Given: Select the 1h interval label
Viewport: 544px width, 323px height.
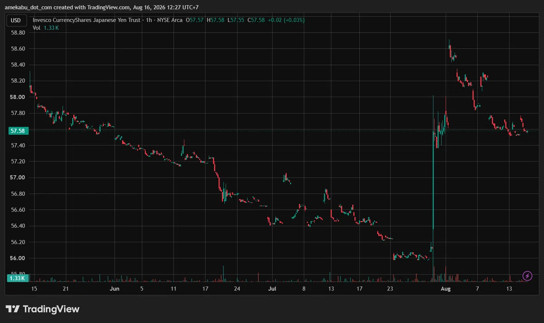Looking at the screenshot, I should coord(148,20).
